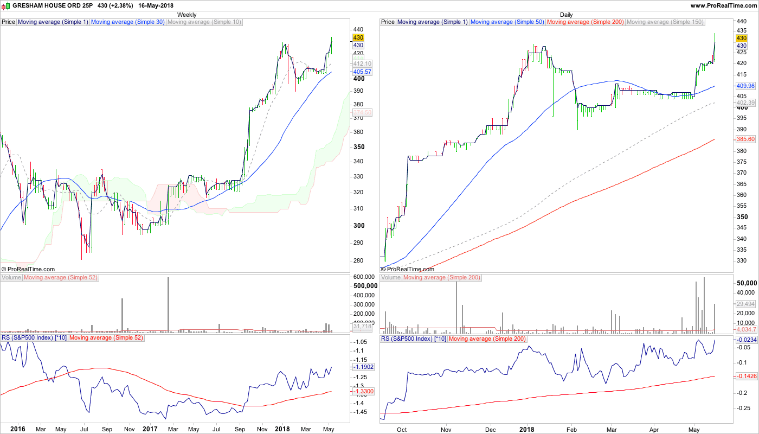Select the Price label on the Weekly chart

[9, 22]
